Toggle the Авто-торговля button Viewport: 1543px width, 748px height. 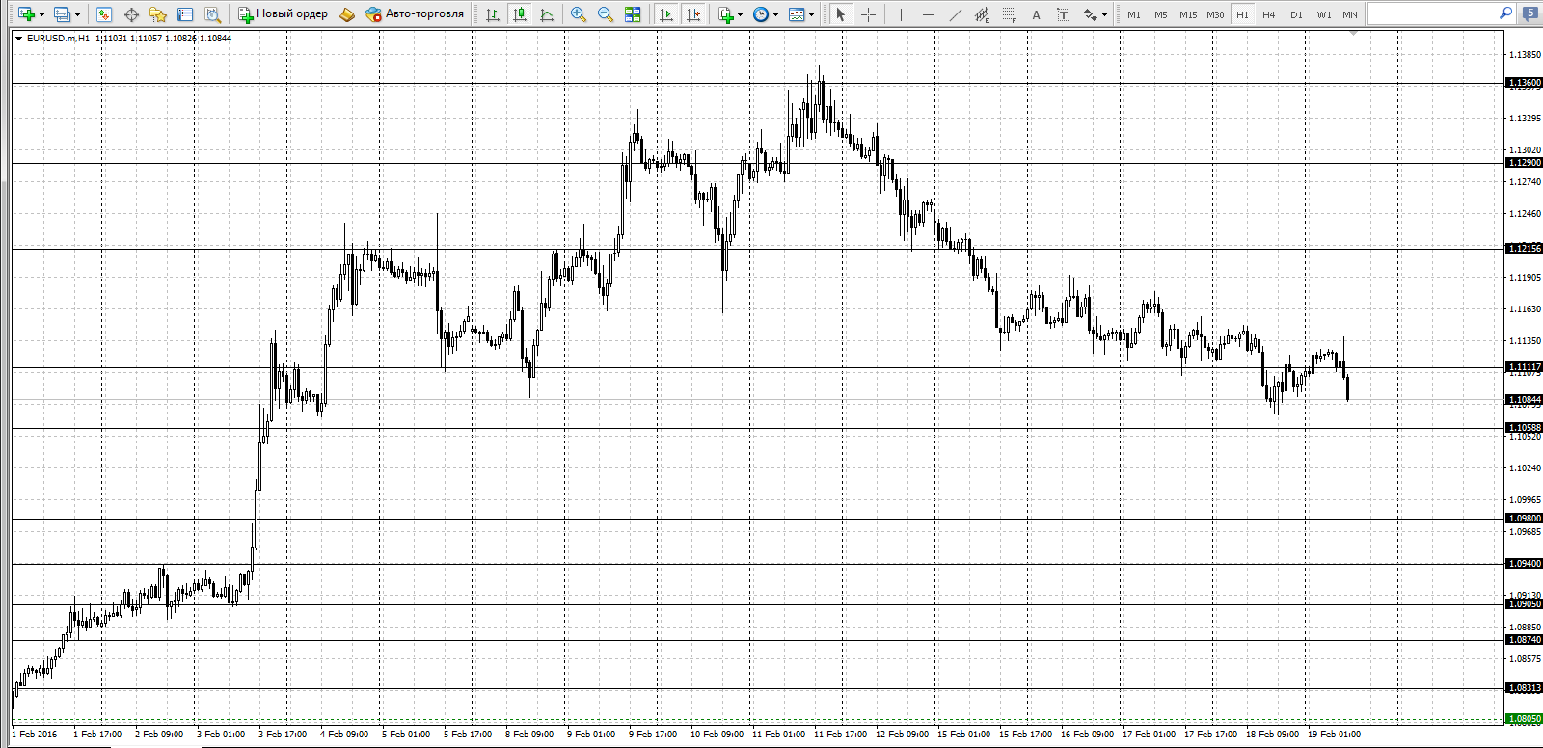(x=415, y=14)
